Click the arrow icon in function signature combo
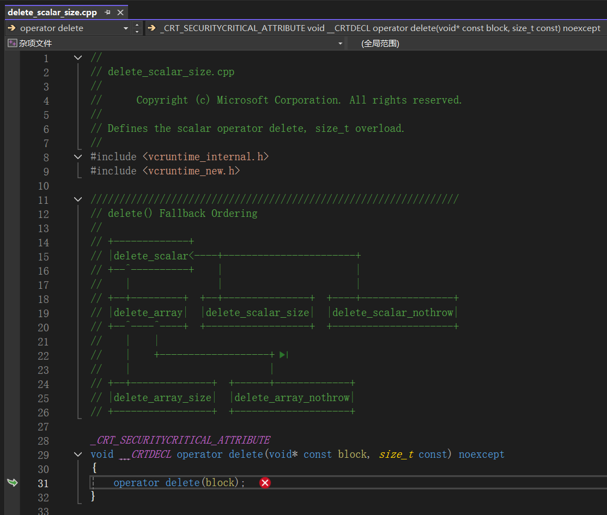Viewport: 607px width, 515px height. pos(151,28)
